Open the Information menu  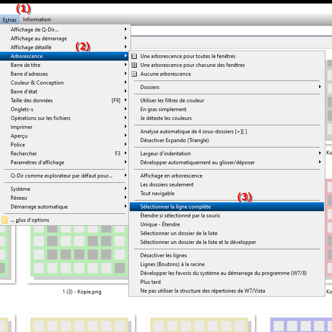[x=37, y=19]
